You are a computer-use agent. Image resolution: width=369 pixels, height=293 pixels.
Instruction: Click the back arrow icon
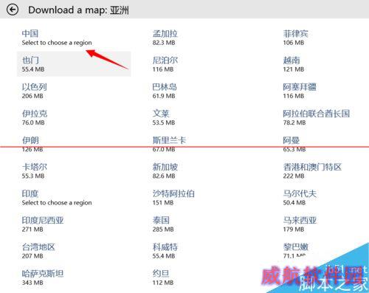coord(13,10)
